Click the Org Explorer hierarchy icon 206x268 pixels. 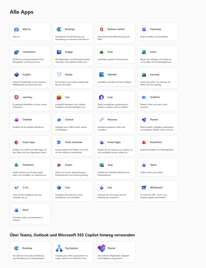coord(59,248)
